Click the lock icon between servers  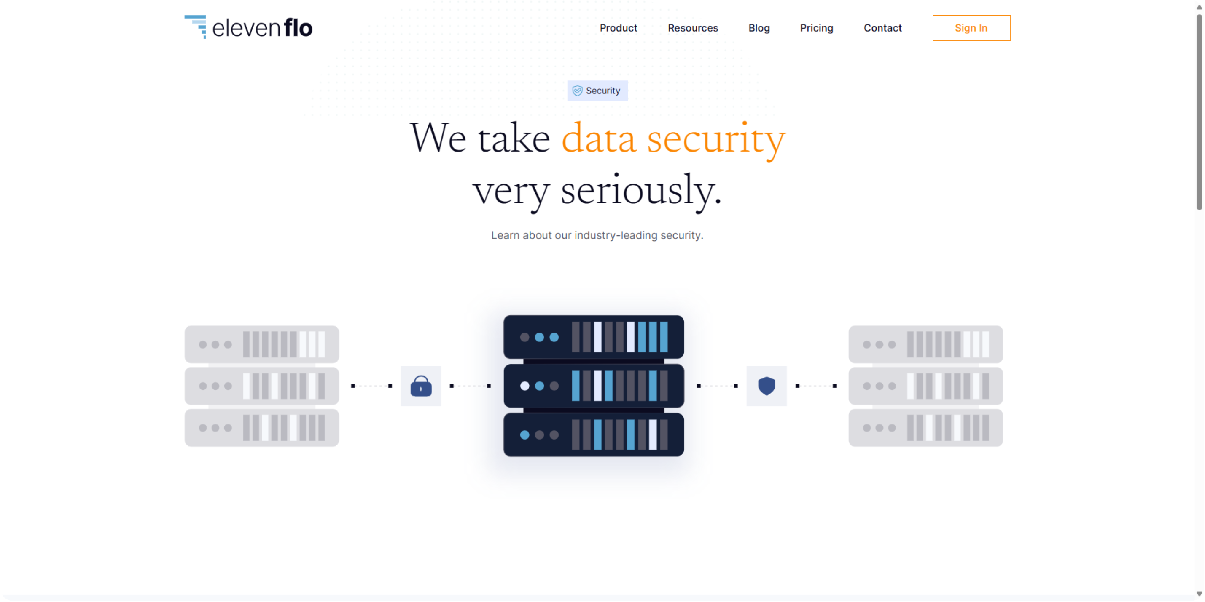coord(421,386)
